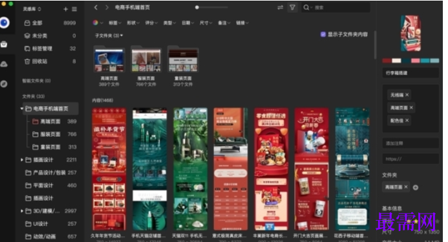Open the 类型 filter dropdown
Viewport: 448px width, 242px height.
[169, 23]
